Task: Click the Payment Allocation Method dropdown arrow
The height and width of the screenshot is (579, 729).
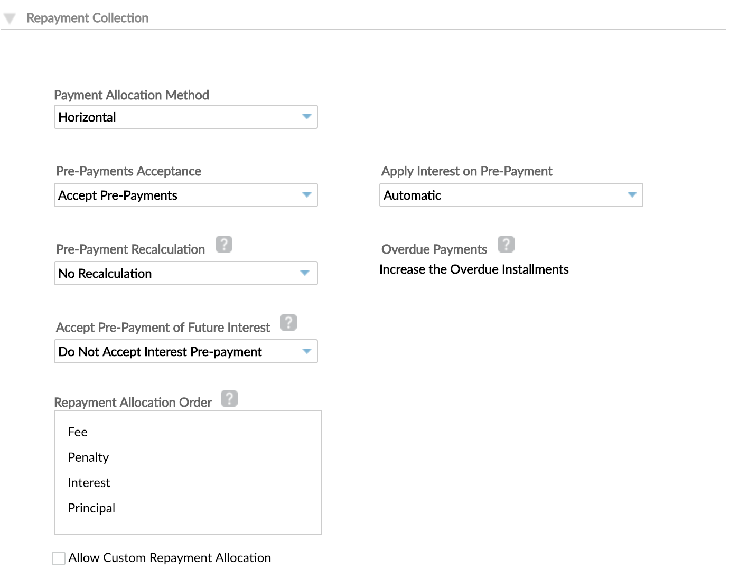Action: coord(307,117)
